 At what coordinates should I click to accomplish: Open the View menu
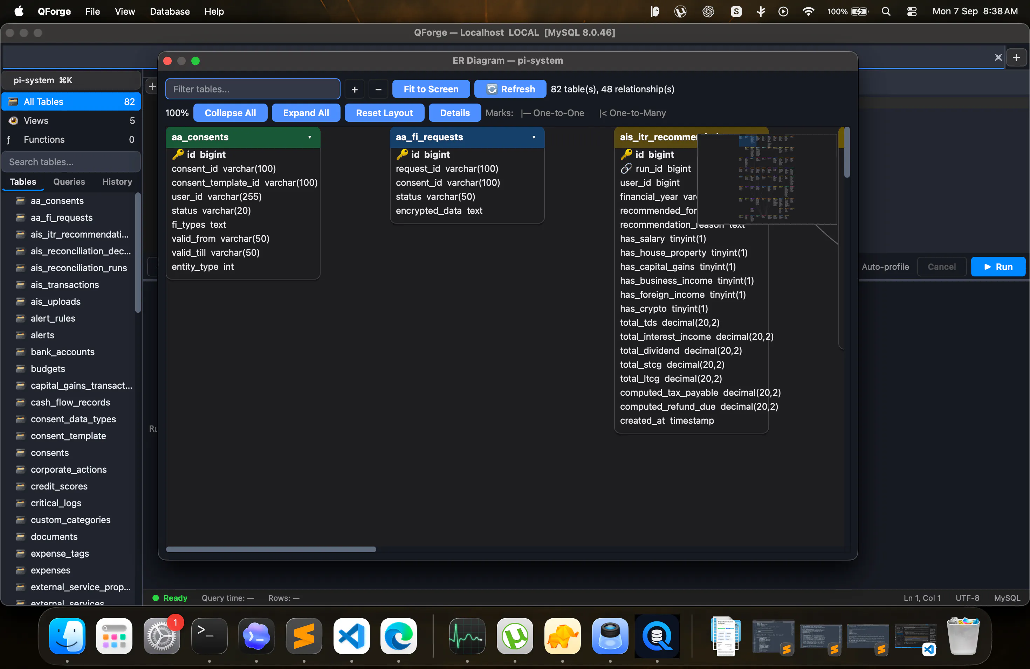tap(125, 12)
